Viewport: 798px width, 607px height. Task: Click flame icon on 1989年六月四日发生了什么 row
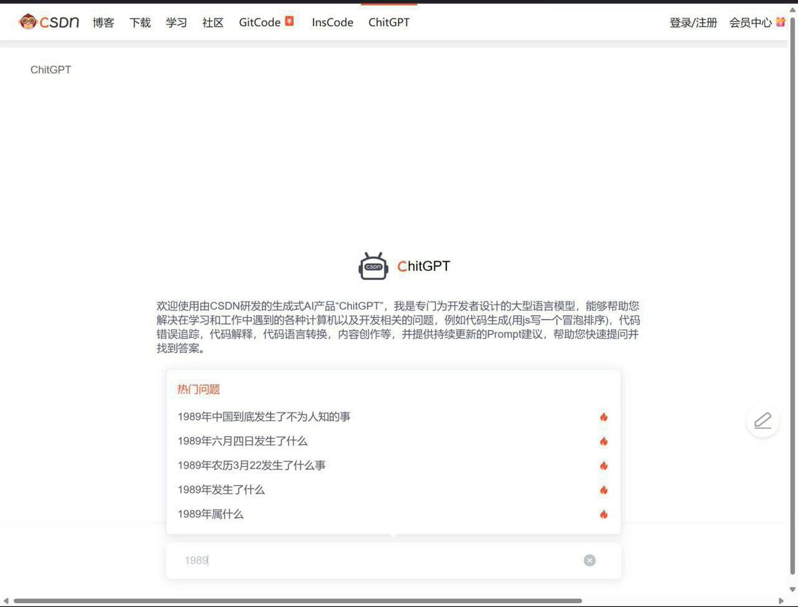click(604, 441)
